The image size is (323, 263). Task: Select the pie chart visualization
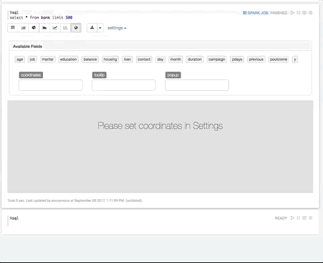point(34,28)
